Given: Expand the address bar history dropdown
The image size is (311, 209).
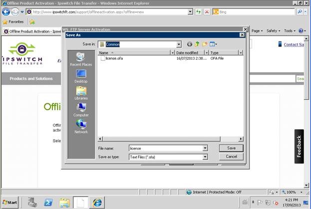Looking at the screenshot, I should [190, 12].
